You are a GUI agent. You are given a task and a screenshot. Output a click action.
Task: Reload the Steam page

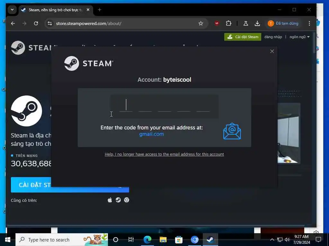click(36, 23)
